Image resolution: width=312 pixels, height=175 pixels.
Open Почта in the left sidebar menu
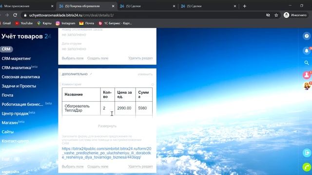(7, 95)
